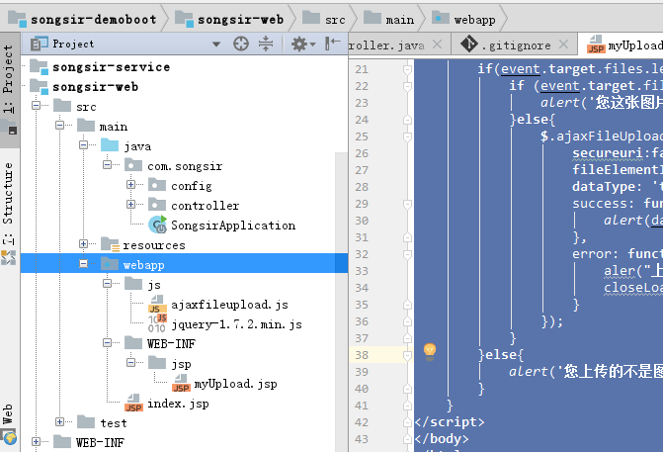Image resolution: width=663 pixels, height=452 pixels.
Task: Expand the controller package node
Action: click(x=130, y=204)
